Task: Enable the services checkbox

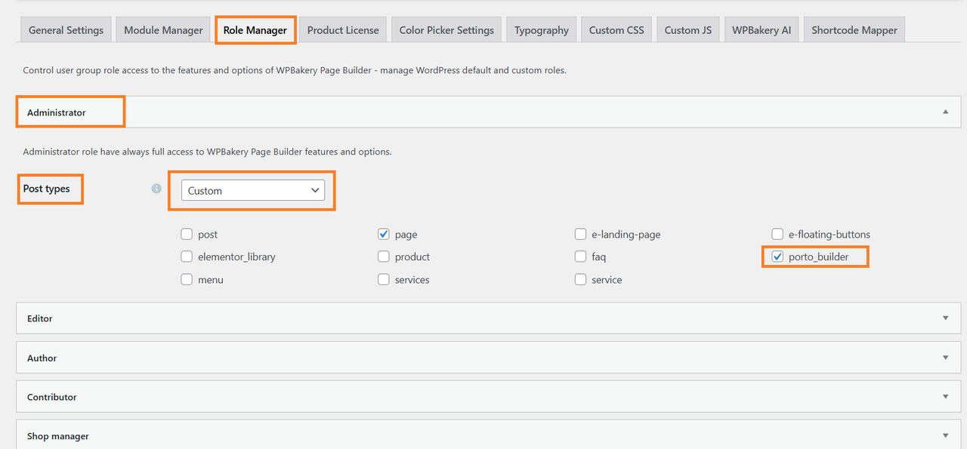Action: [384, 279]
